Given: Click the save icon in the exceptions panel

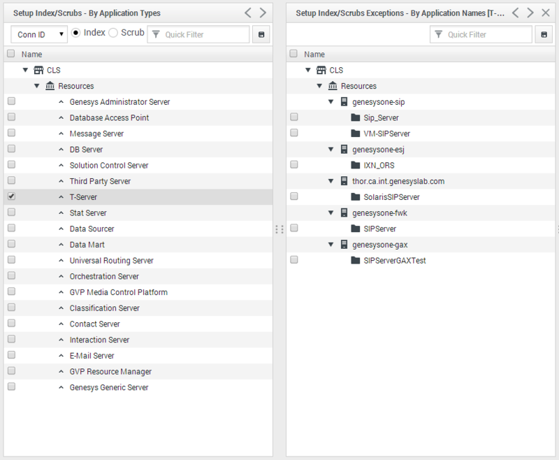Looking at the screenshot, I should [544, 34].
